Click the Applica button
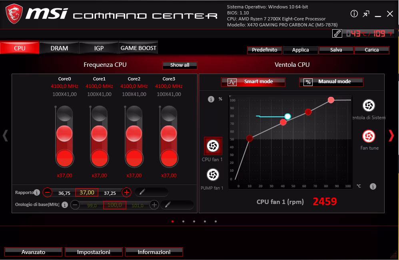 (x=300, y=50)
